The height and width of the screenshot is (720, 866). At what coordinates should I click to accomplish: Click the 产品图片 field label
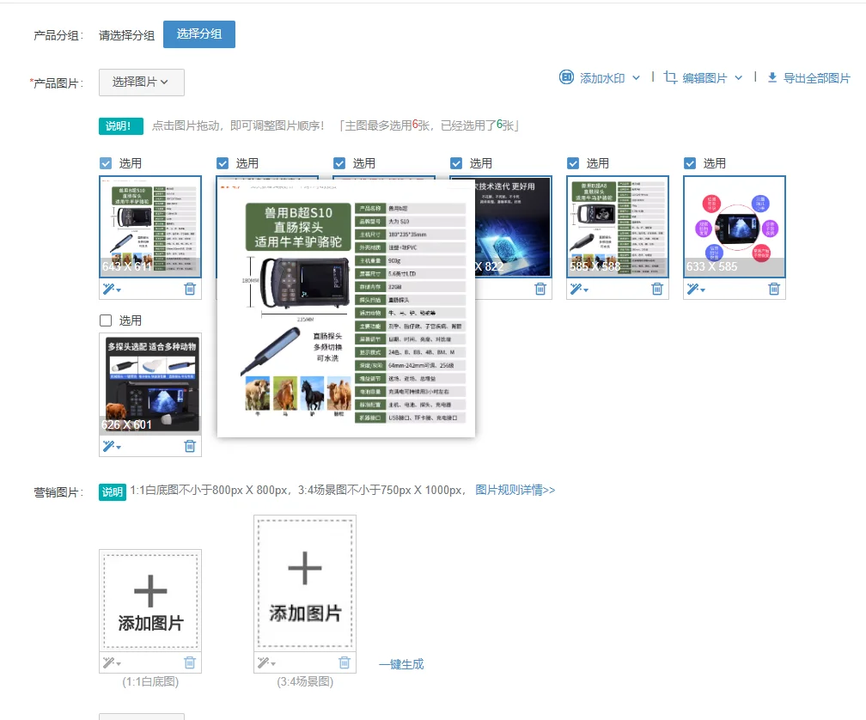pyautogui.click(x=56, y=82)
